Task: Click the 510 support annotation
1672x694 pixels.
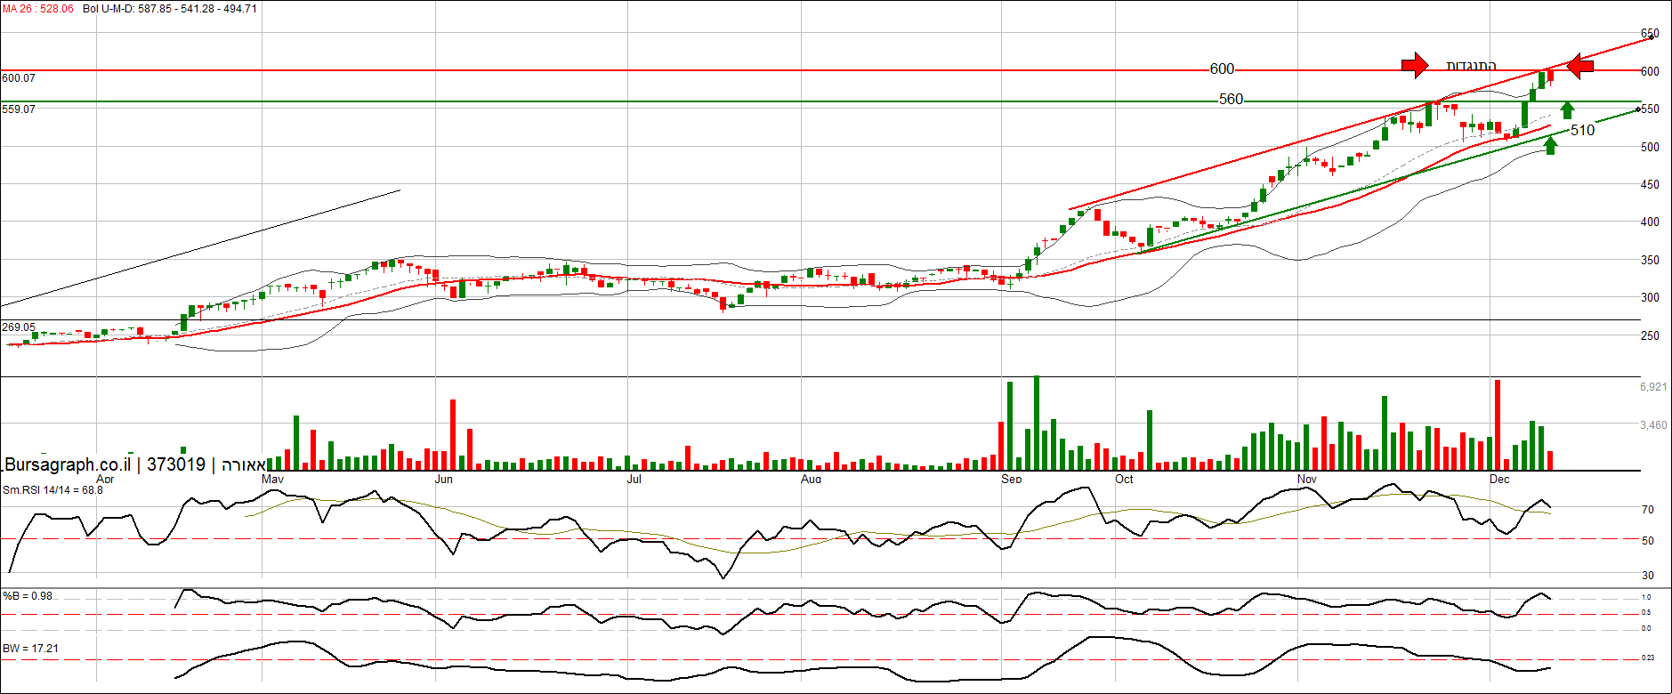Action: click(1582, 131)
